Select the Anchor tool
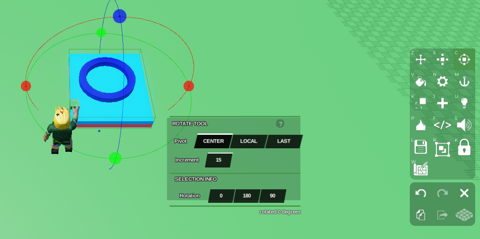This screenshot has height=239, width=480. (x=464, y=82)
